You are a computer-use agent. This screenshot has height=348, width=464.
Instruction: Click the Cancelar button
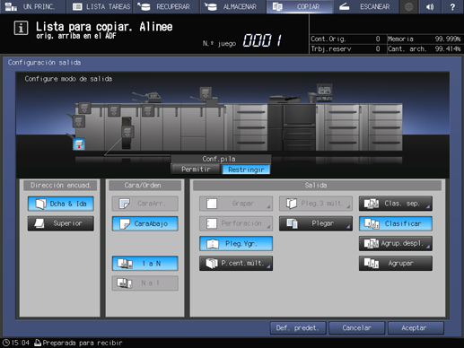[x=356, y=328]
